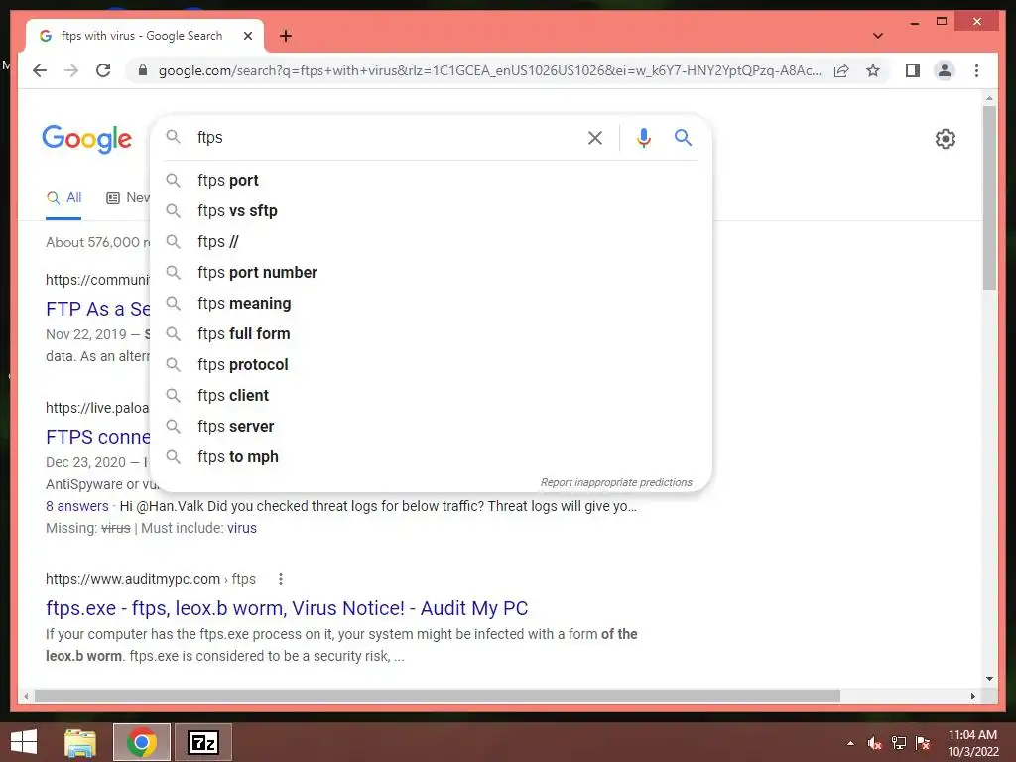Select suggestion 'ftps port number'
Viewport: 1016px width, 762px height.
click(431, 272)
